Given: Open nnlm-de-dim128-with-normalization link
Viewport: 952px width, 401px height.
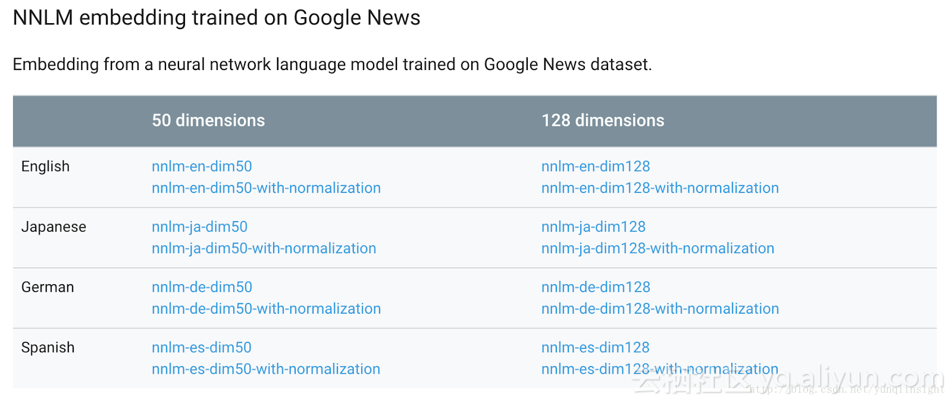Looking at the screenshot, I should pos(660,308).
